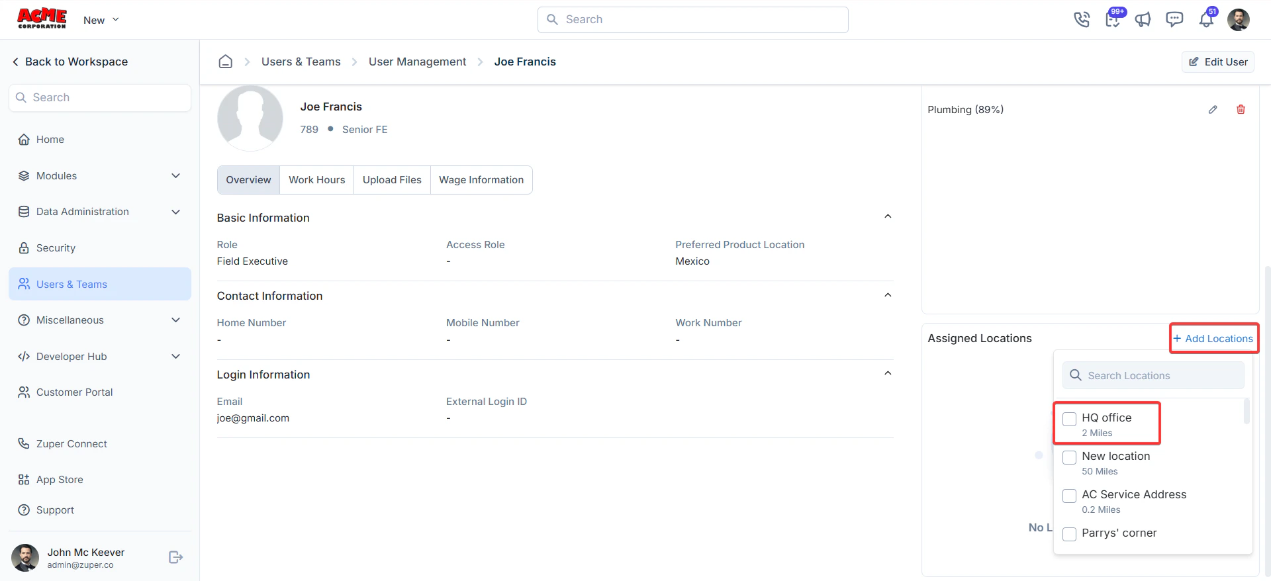
Task: Check the AC Service Address checkbox
Action: click(x=1069, y=496)
